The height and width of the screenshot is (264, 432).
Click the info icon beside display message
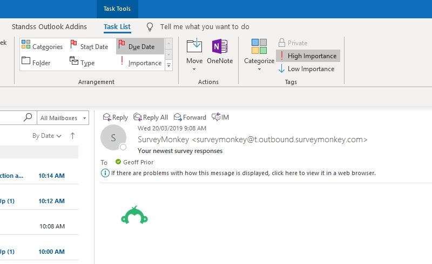(x=105, y=173)
